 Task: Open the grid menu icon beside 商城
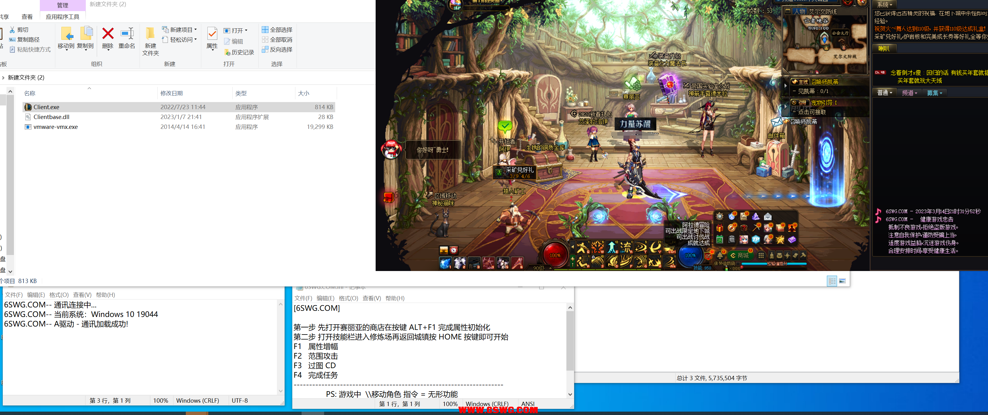[x=761, y=255]
